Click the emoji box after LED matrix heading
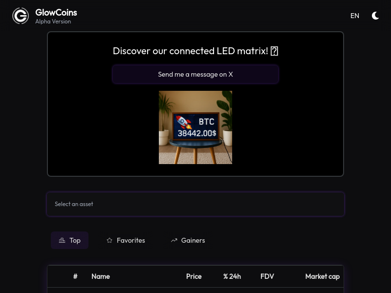 274,51
